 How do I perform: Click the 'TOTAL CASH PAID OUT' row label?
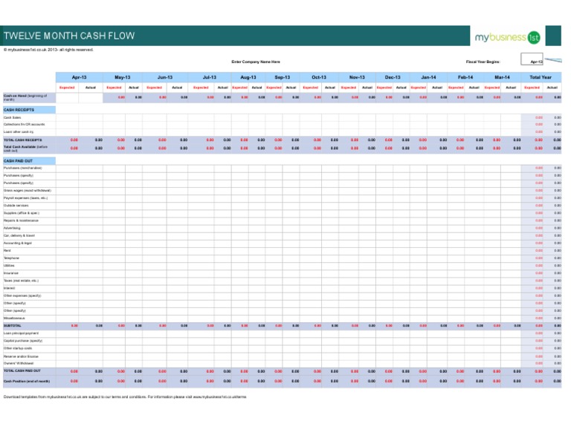tap(22, 370)
